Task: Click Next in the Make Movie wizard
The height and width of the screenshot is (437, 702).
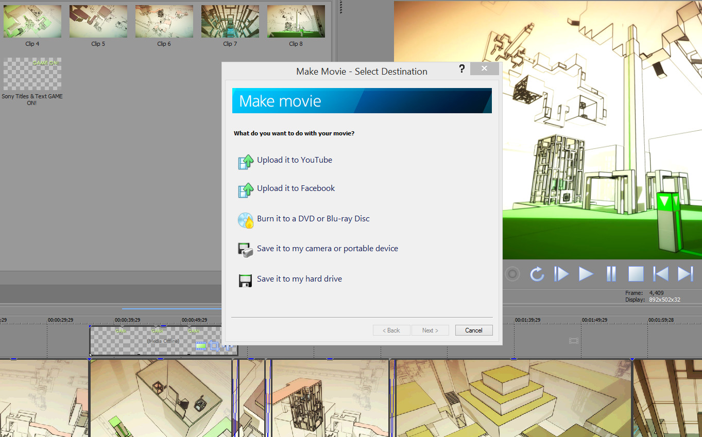Action: [x=430, y=330]
